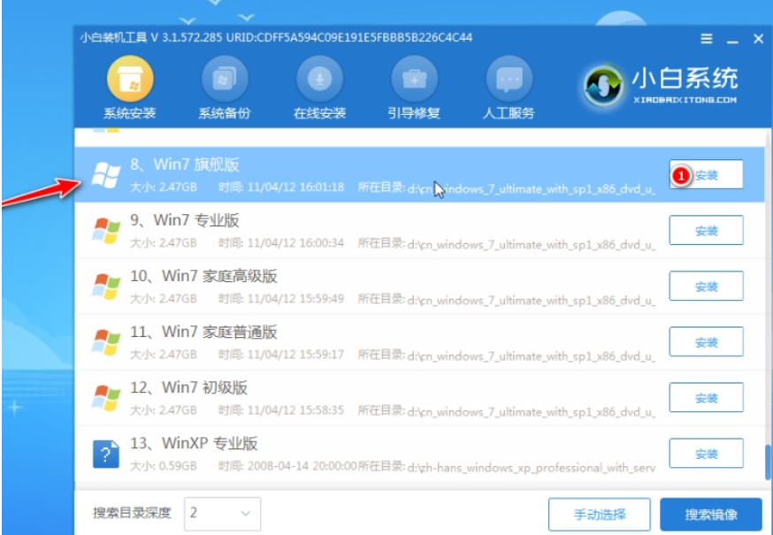Open the 搜索目录深度 dropdown

(x=222, y=514)
